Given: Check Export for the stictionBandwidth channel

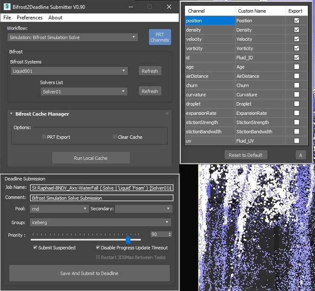Looking at the screenshot, I should pyautogui.click(x=296, y=131).
